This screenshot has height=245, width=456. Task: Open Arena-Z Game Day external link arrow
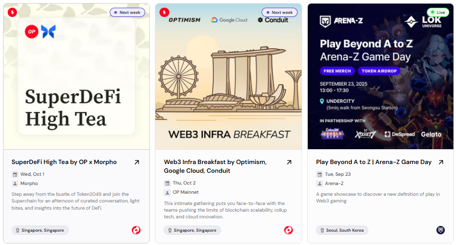click(441, 162)
